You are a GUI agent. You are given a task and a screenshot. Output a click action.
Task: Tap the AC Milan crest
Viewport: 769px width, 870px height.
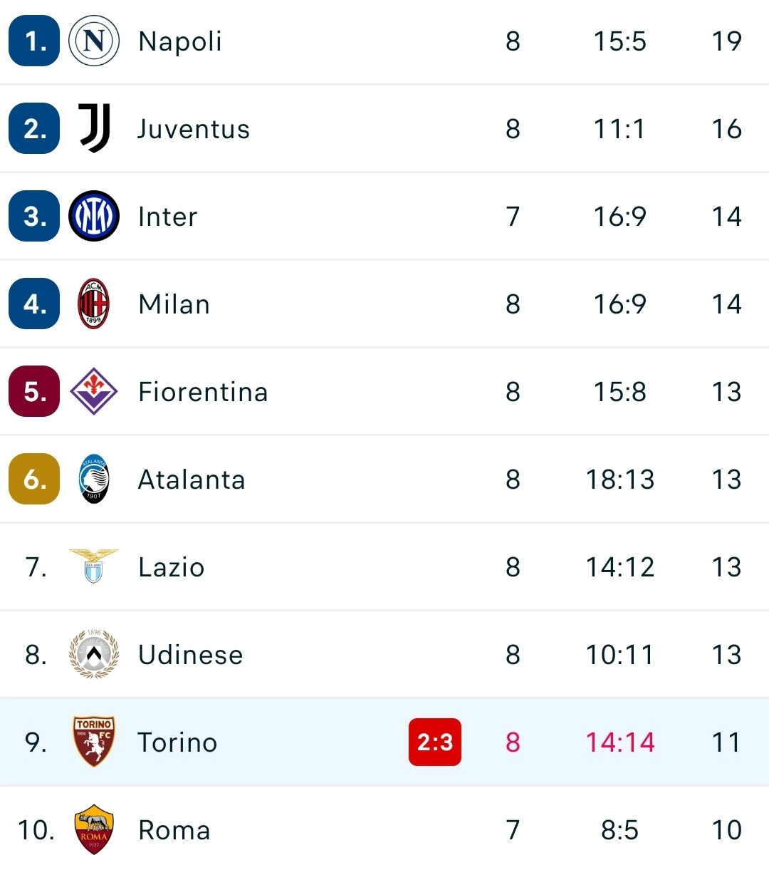[94, 304]
